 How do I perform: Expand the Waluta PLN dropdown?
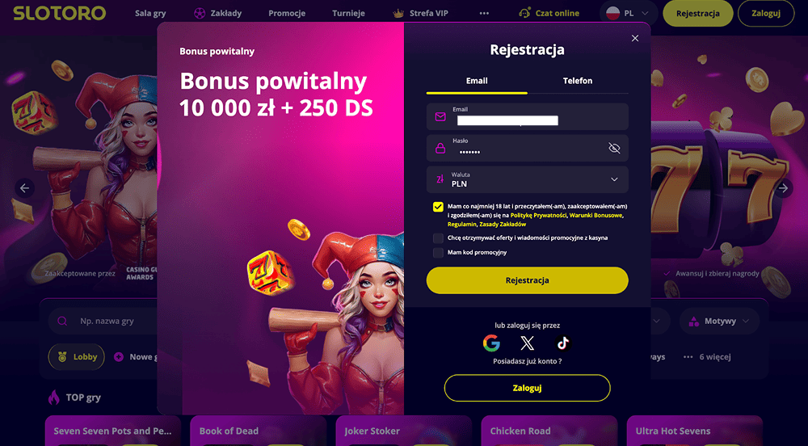527,179
